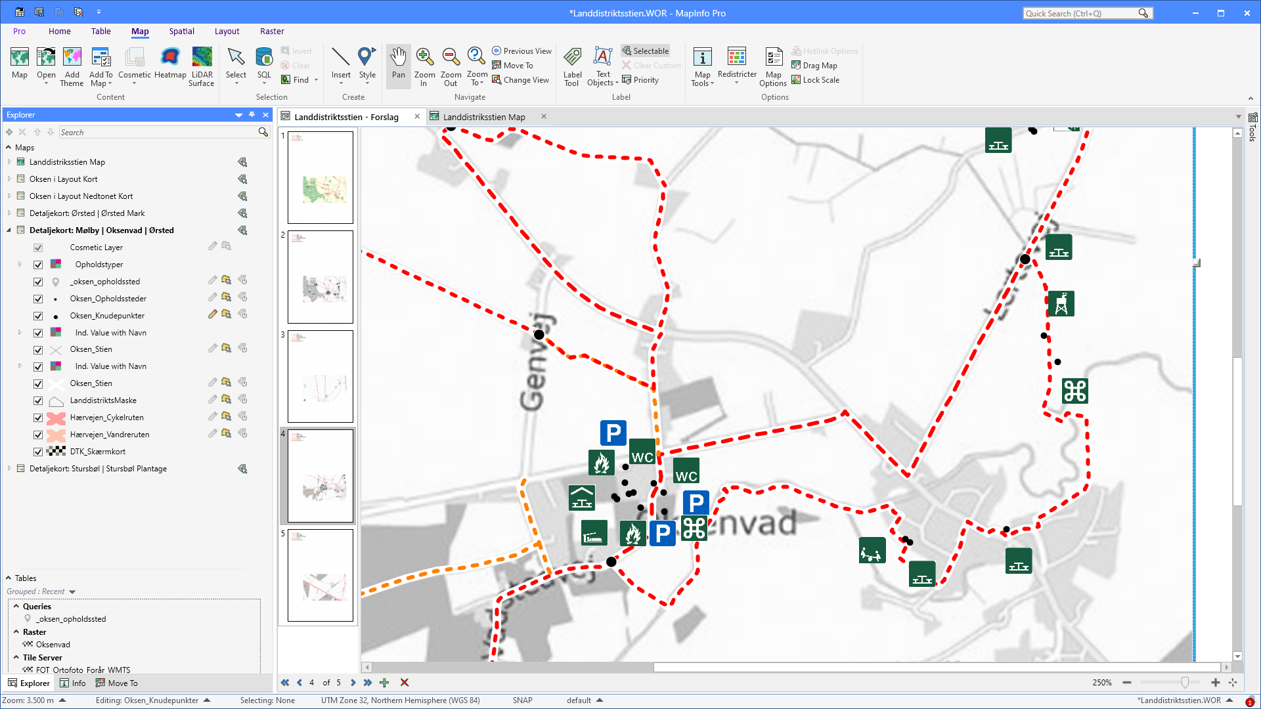Image resolution: width=1261 pixels, height=709 pixels.
Task: Select layout page 2 thumbnail
Action: pos(320,276)
